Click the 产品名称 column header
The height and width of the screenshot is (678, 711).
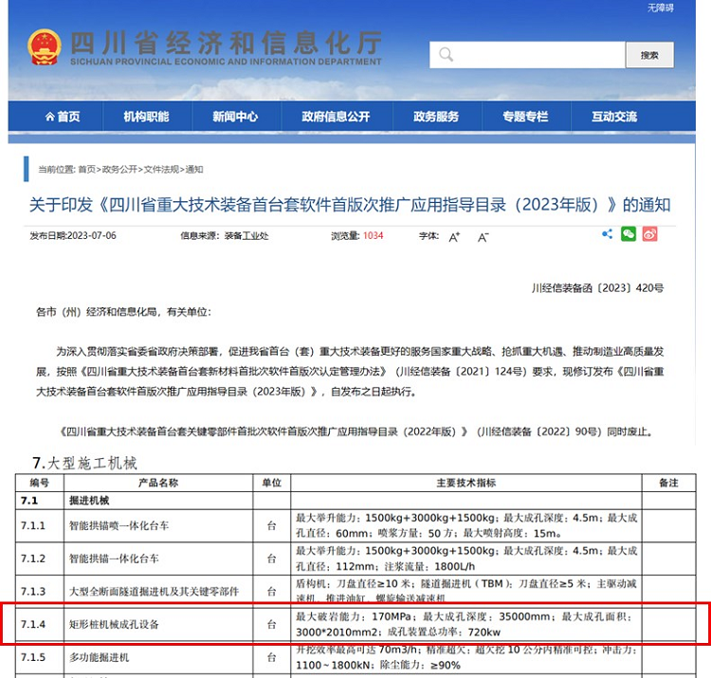(x=158, y=483)
